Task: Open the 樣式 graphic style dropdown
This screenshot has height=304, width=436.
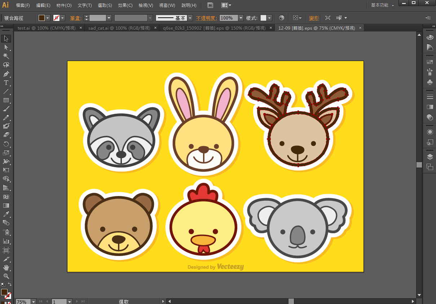Action: point(269,18)
